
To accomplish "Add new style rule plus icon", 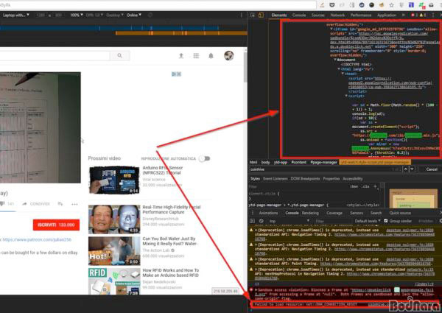I will 375,186.
